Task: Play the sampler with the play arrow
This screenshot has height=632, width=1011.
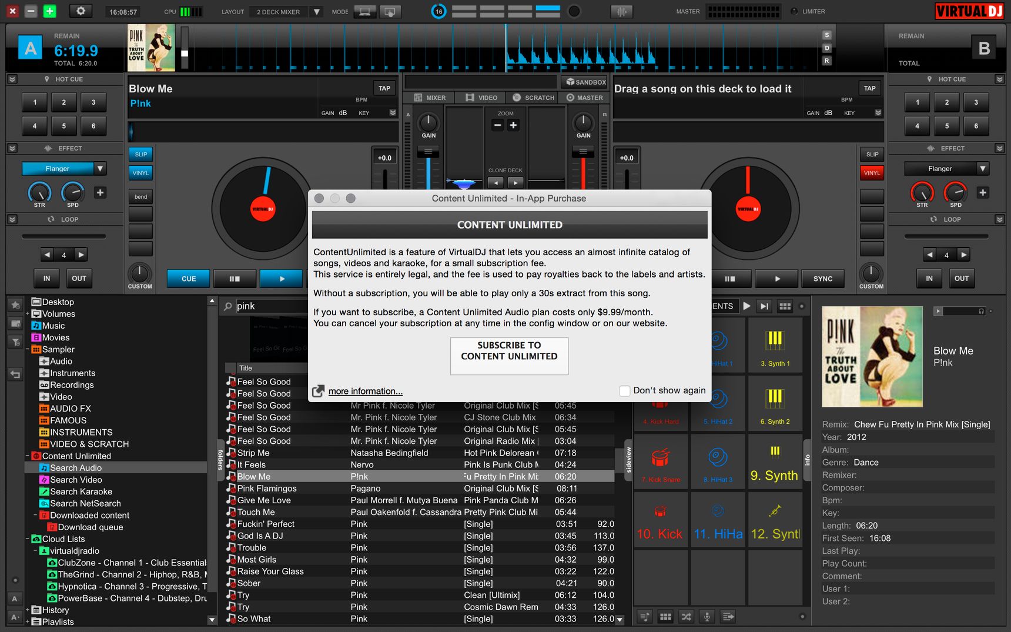Action: [746, 306]
